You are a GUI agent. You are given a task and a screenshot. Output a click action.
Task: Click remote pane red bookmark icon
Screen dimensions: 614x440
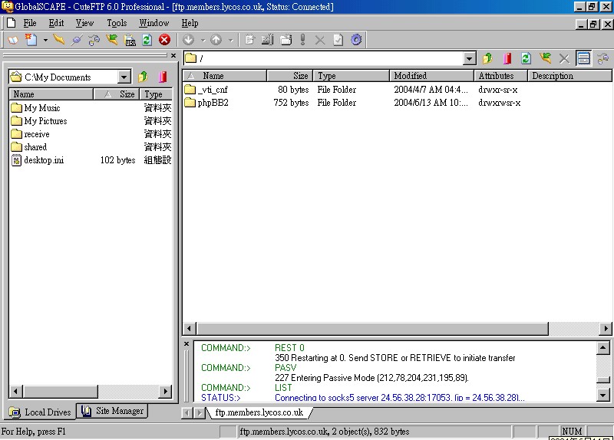coord(507,58)
